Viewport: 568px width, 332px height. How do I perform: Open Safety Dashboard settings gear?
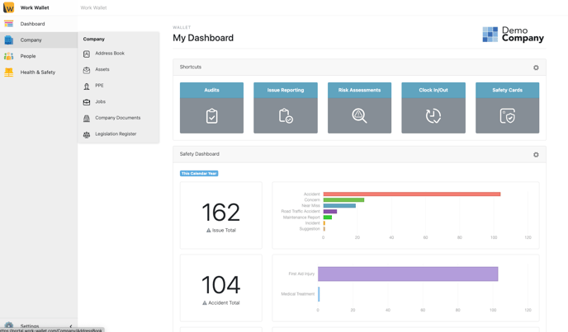click(x=536, y=155)
